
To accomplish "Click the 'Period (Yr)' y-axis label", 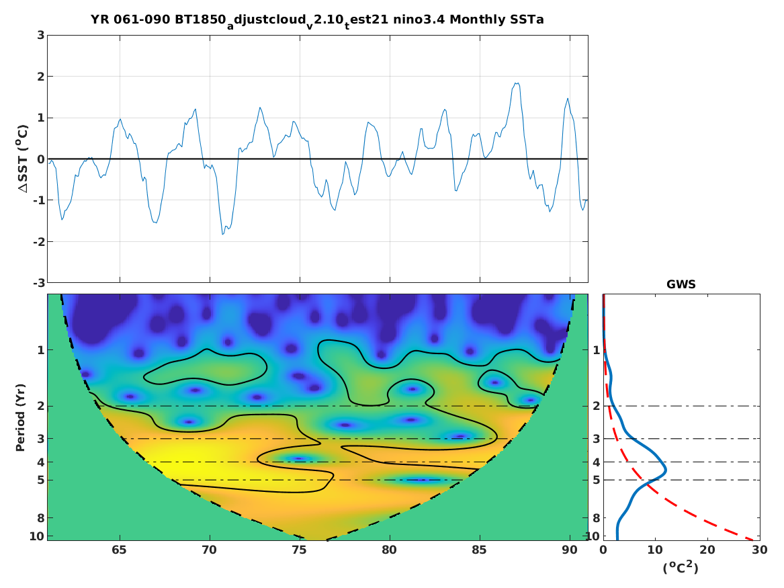I will coord(20,417).
